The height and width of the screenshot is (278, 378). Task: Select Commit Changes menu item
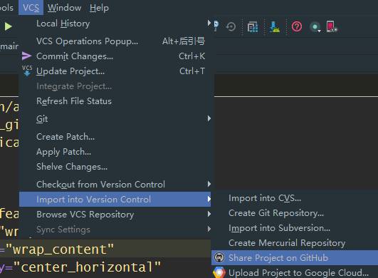pos(115,56)
